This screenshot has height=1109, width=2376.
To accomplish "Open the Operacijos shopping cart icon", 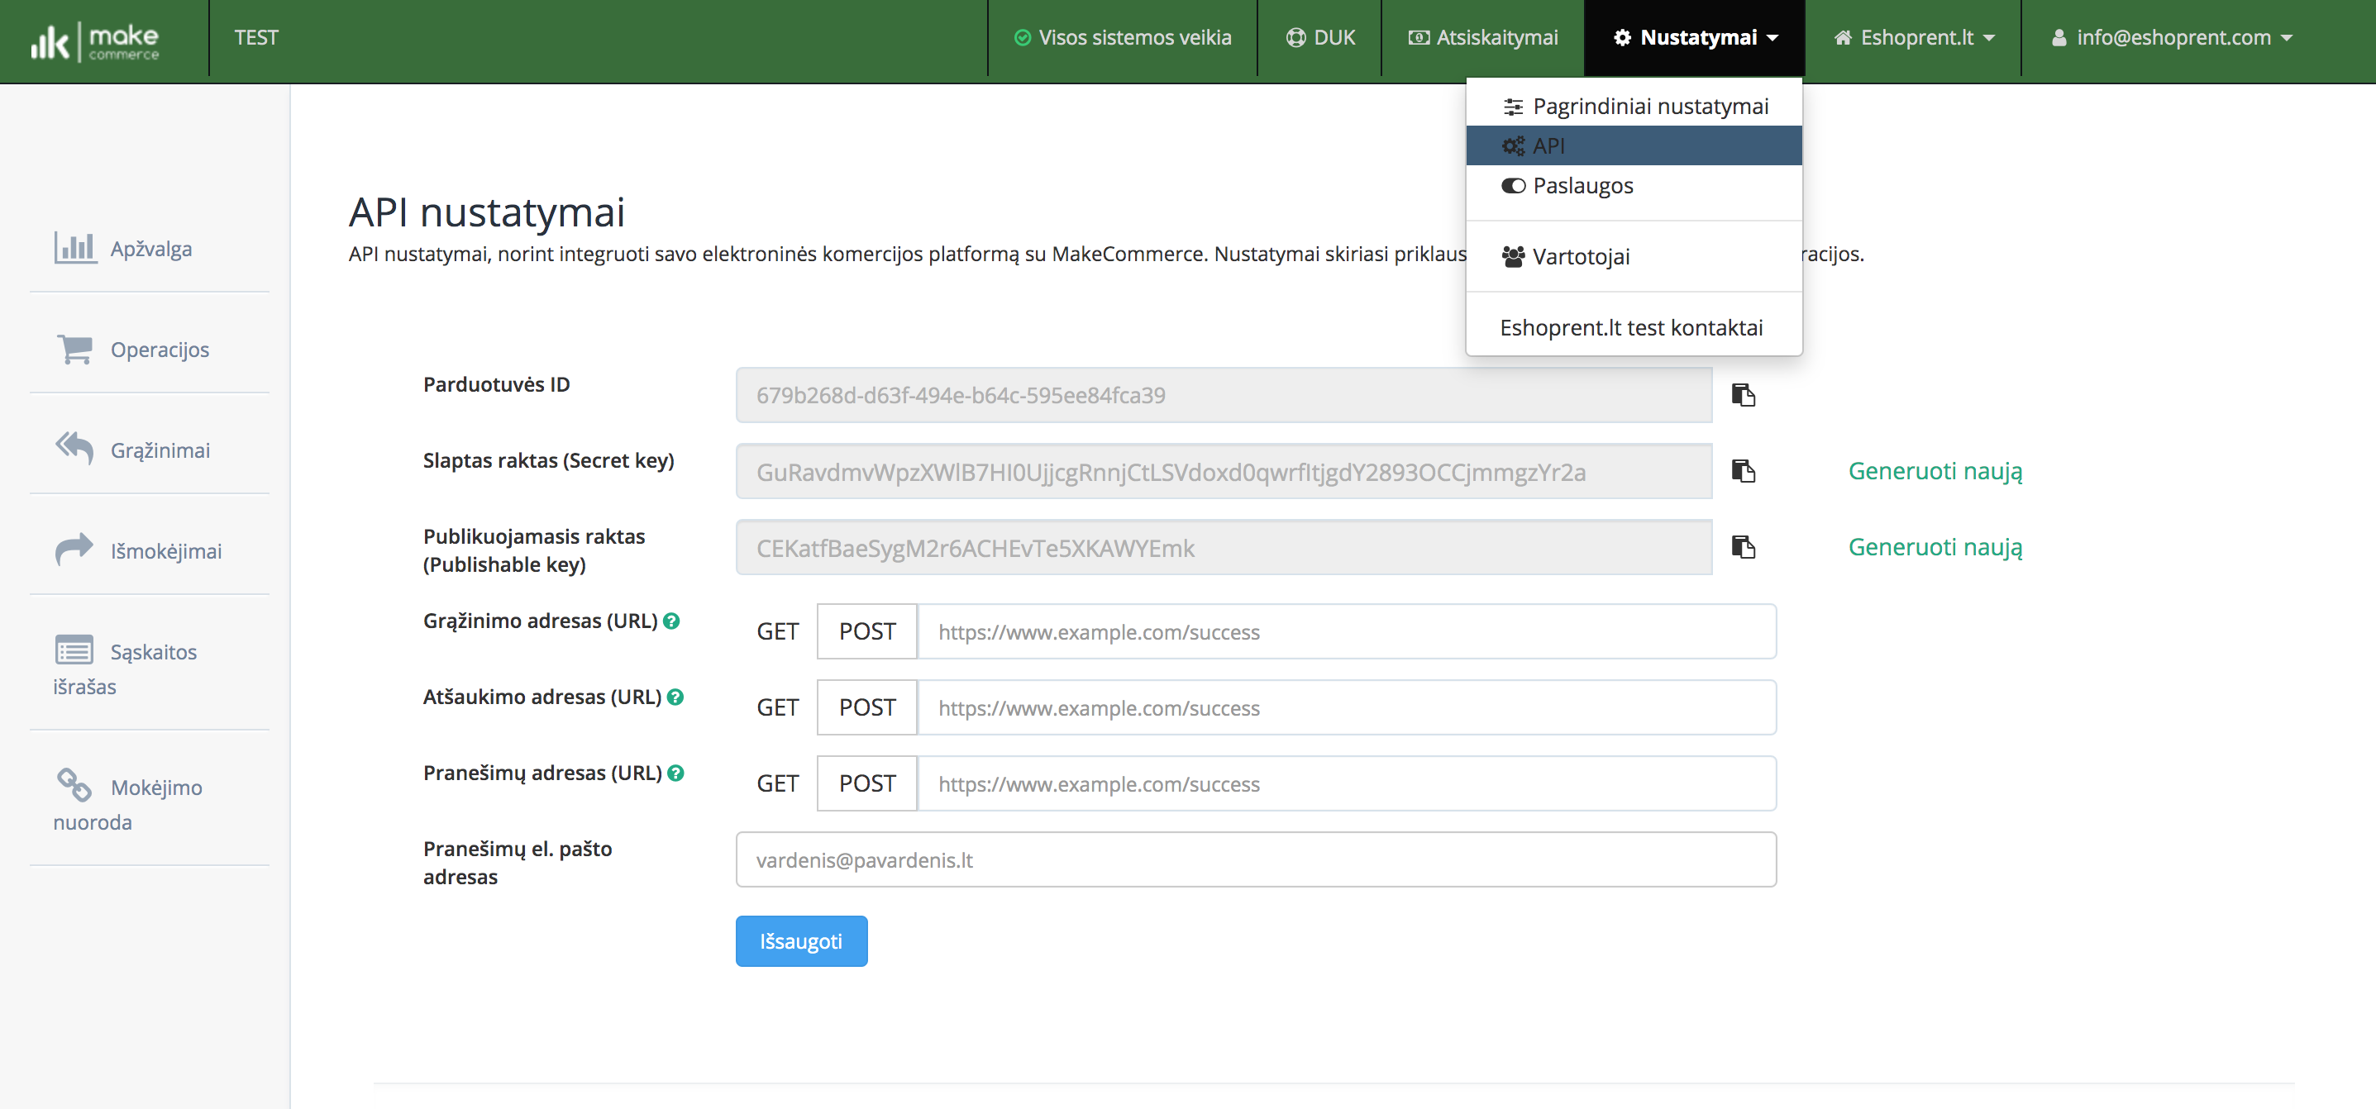I will 74,349.
